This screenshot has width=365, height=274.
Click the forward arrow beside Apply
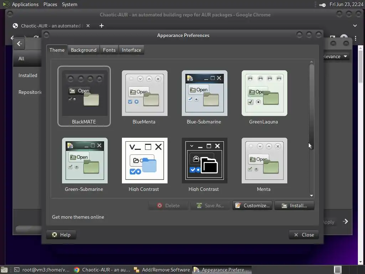click(x=345, y=221)
